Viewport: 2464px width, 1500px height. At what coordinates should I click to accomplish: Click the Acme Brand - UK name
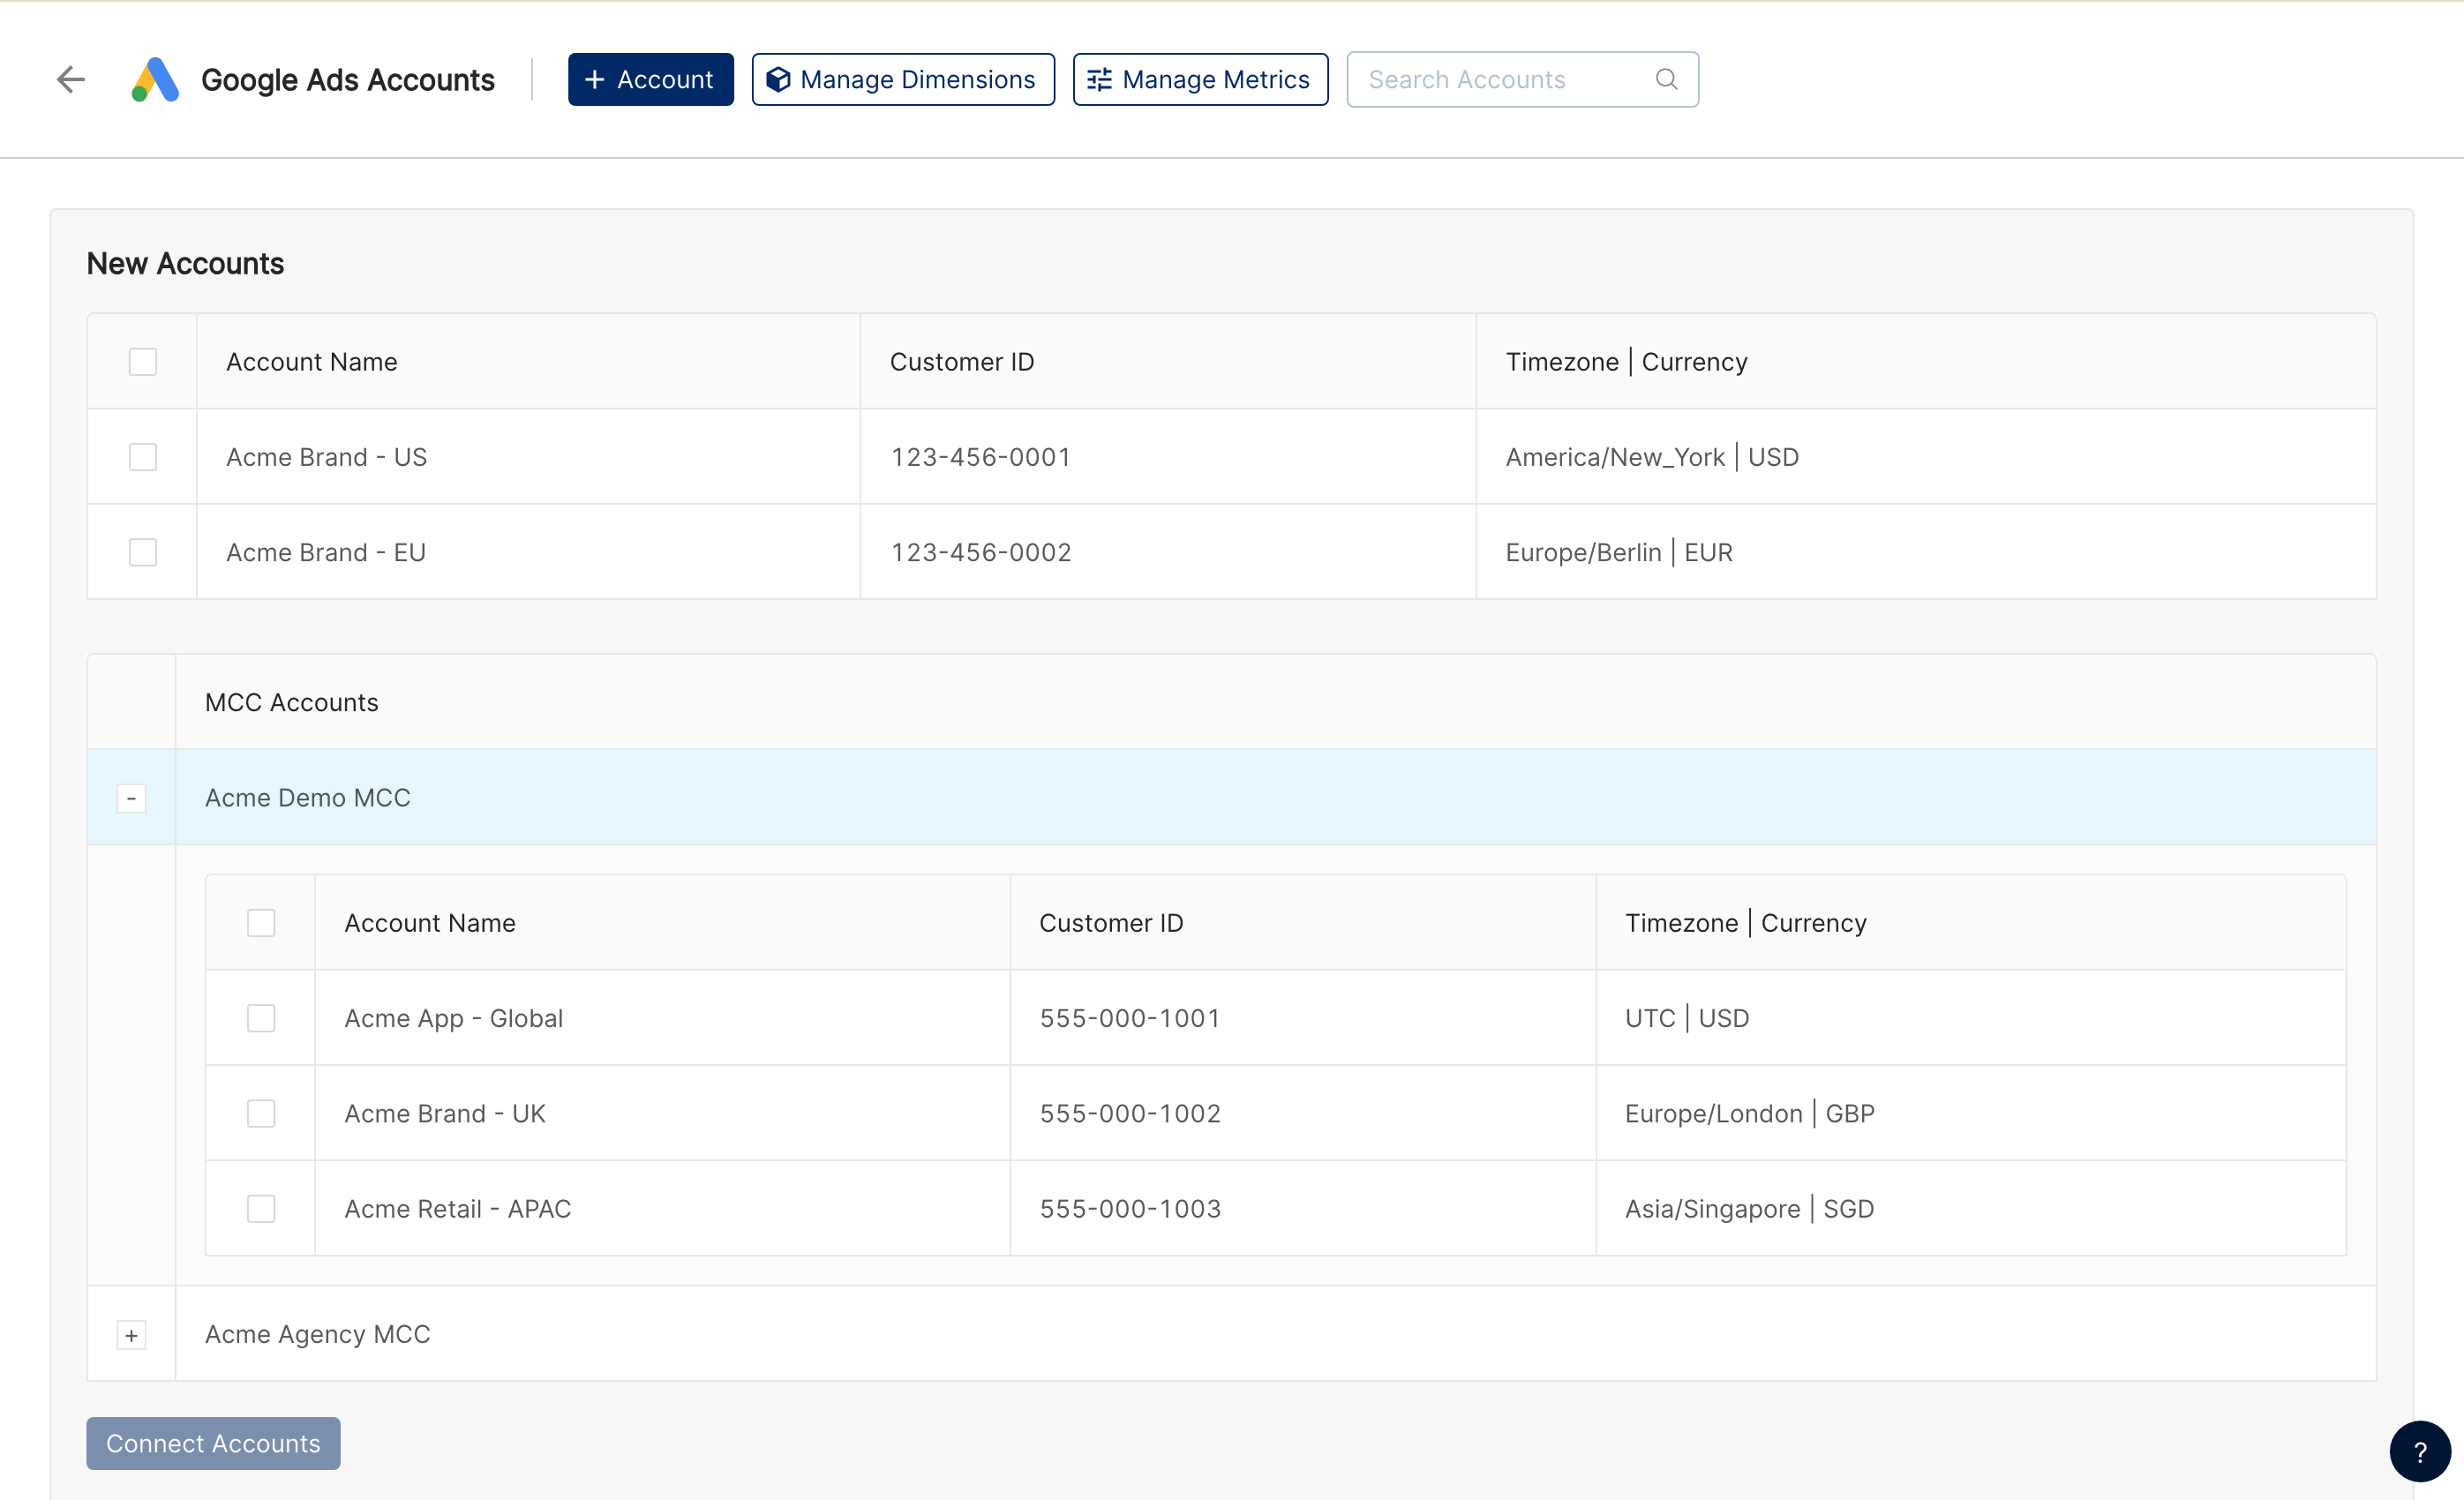[445, 1113]
